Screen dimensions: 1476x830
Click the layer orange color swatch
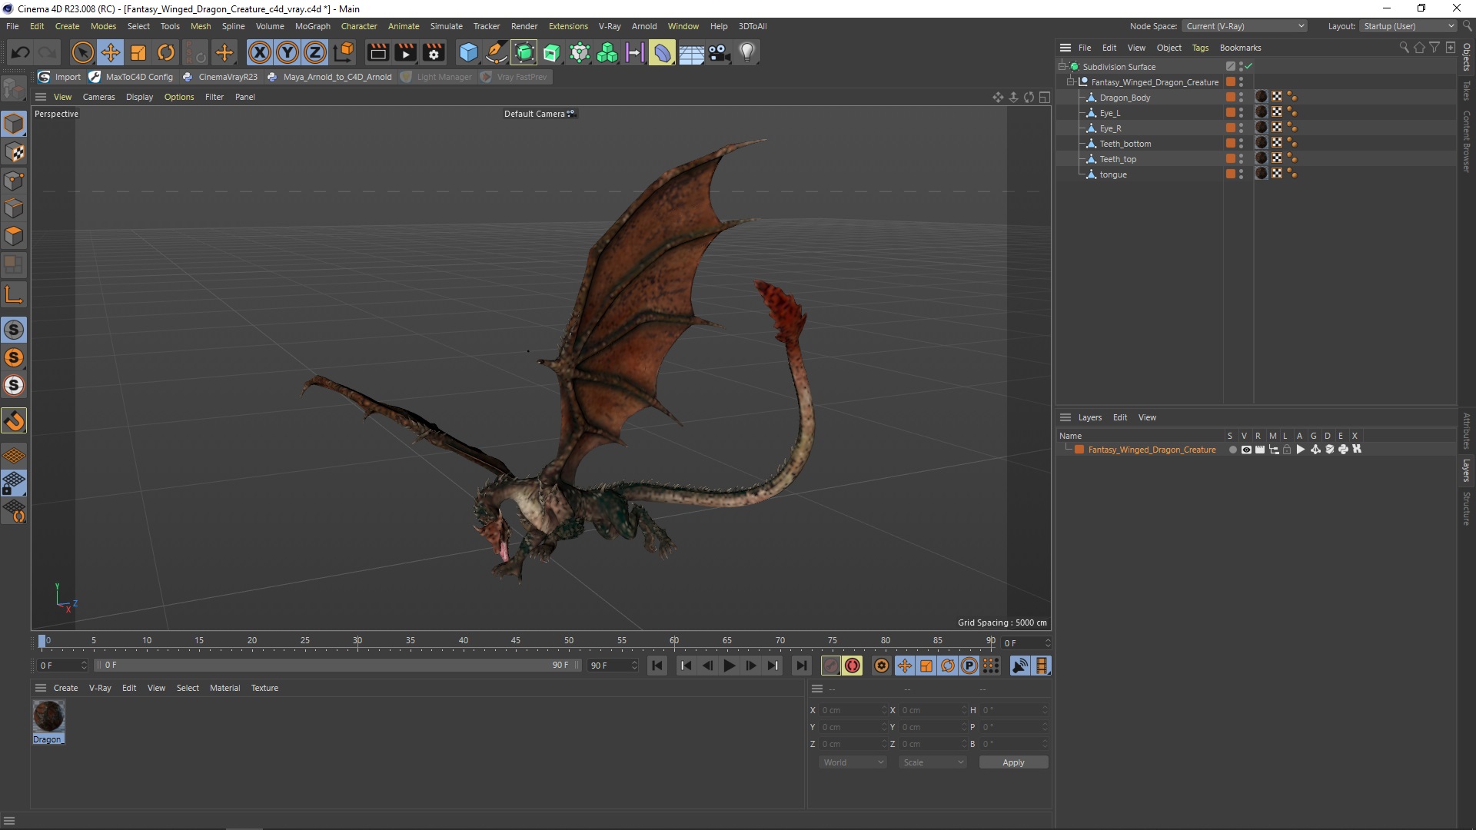tap(1079, 450)
